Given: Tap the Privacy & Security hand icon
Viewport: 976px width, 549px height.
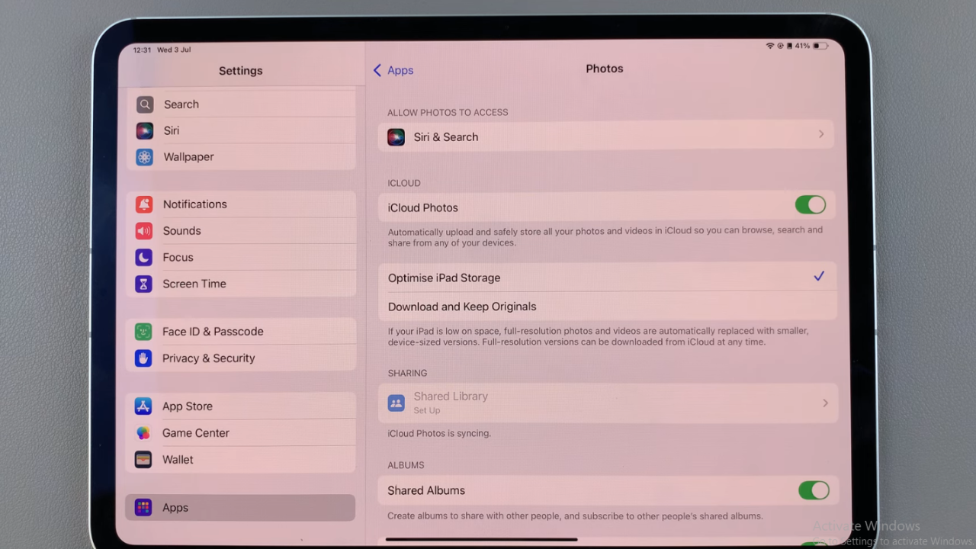Looking at the screenshot, I should [x=143, y=358].
